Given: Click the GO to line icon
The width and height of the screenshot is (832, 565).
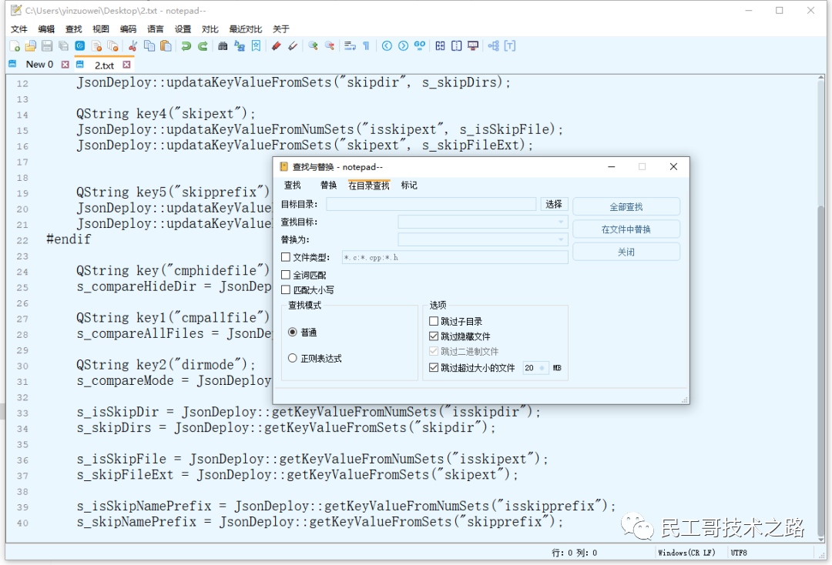Looking at the screenshot, I should tap(420, 46).
